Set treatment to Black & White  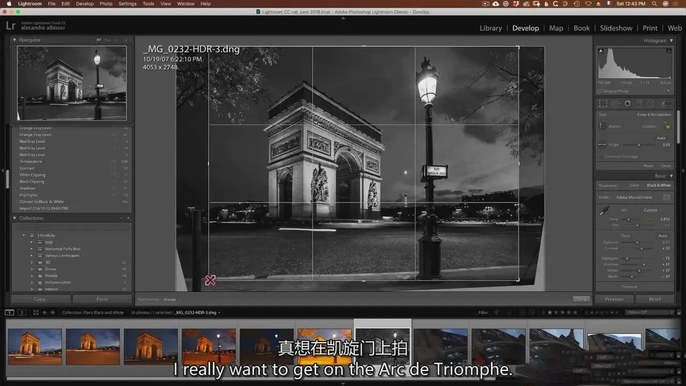coord(659,185)
